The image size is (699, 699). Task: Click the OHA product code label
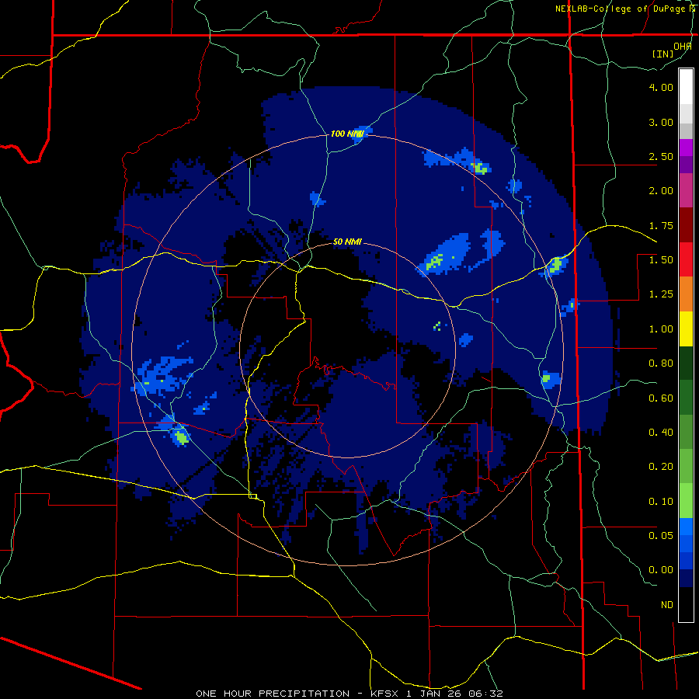click(683, 46)
